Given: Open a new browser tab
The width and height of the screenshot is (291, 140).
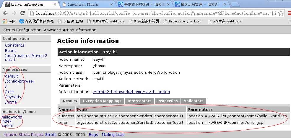Looking at the screenshot, I should click(x=235, y=5).
